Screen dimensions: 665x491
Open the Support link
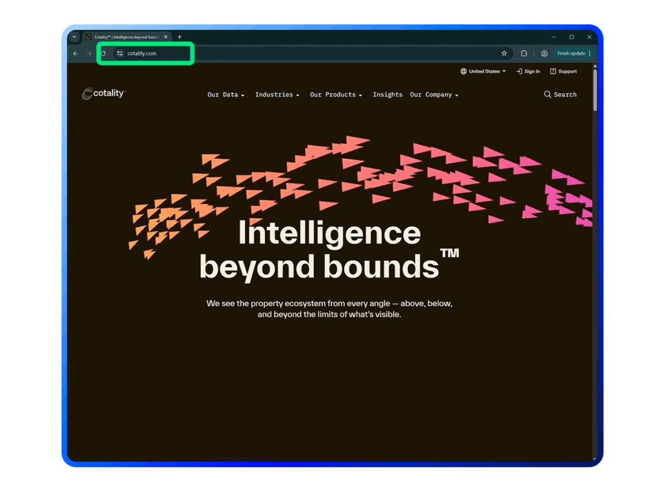pos(563,71)
